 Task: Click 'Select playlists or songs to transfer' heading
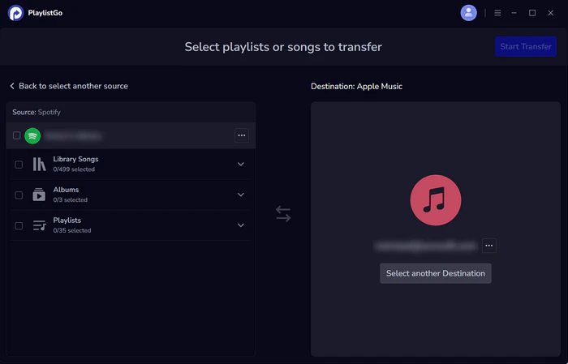pos(283,47)
